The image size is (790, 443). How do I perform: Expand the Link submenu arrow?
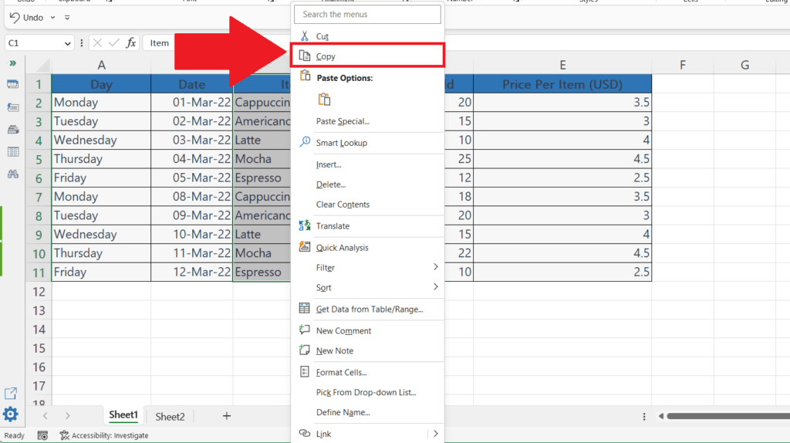point(436,434)
